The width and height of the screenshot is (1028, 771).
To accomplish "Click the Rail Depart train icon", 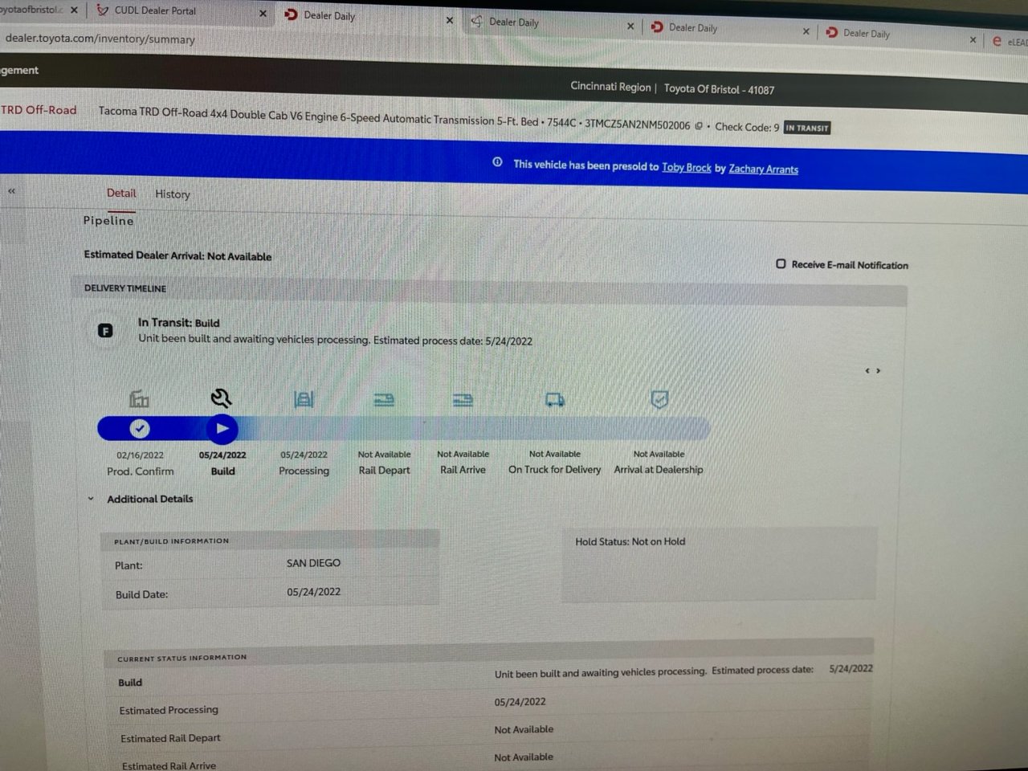I will coord(384,399).
